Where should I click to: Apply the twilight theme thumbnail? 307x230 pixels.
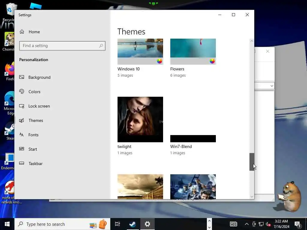[140, 119]
